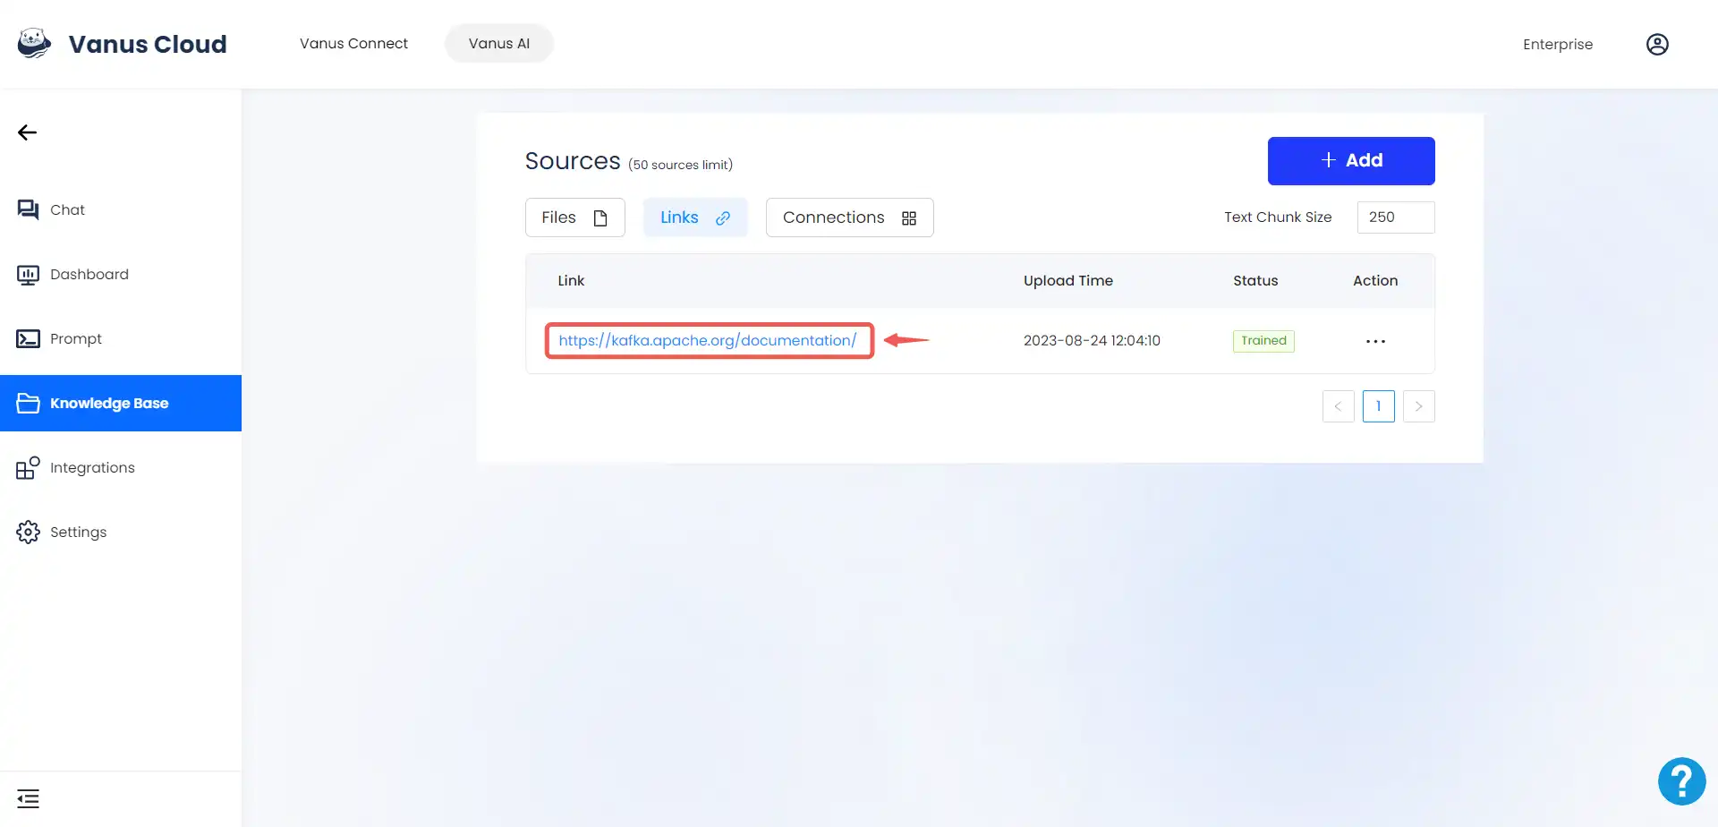Open the user account profile icon
Image resolution: width=1718 pixels, height=827 pixels.
click(1657, 44)
